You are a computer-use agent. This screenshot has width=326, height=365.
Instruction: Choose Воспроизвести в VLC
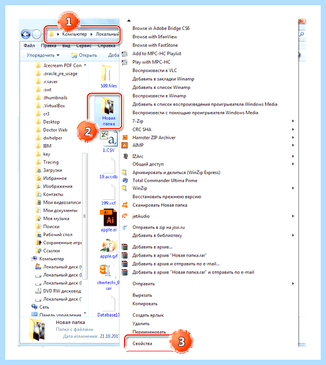click(x=155, y=70)
